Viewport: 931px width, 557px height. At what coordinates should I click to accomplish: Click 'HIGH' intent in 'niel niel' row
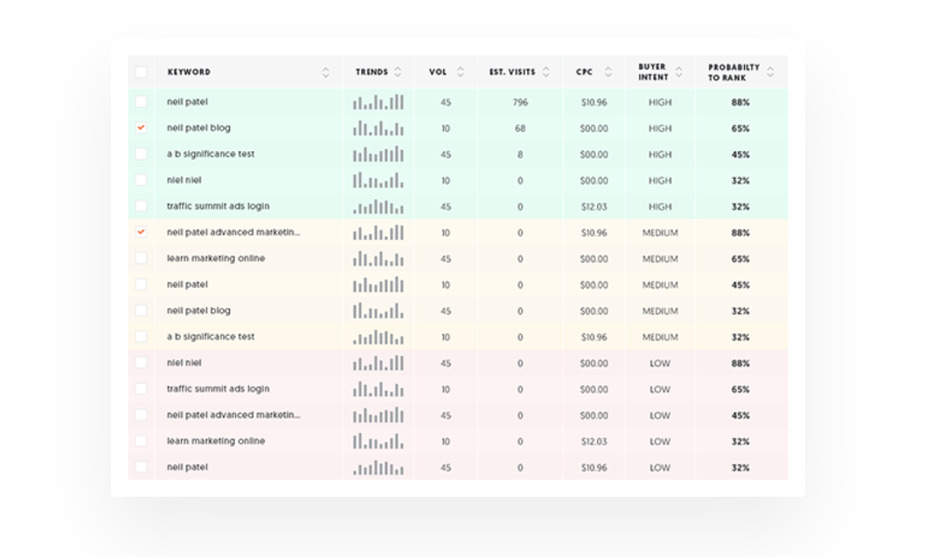660,181
